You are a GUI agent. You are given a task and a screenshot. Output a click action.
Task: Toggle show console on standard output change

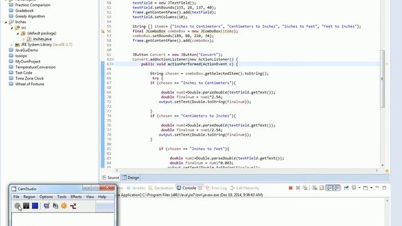coord(329,188)
